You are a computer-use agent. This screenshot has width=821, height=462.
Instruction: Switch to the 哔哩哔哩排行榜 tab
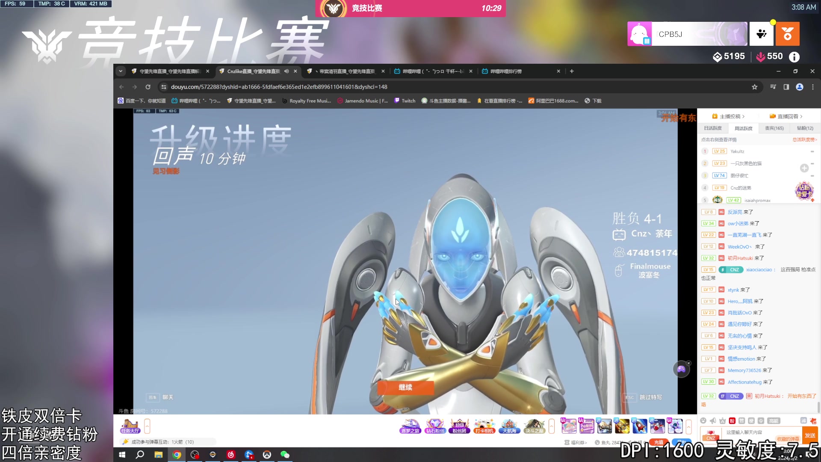(521, 71)
